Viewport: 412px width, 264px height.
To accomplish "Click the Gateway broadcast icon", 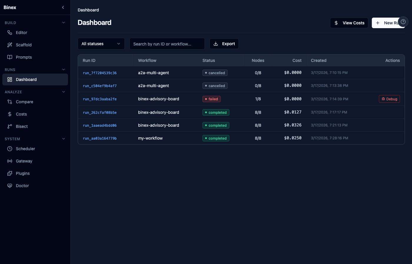I will 10,161.
